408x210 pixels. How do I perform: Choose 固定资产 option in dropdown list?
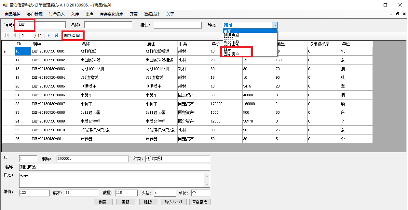(x=250, y=54)
